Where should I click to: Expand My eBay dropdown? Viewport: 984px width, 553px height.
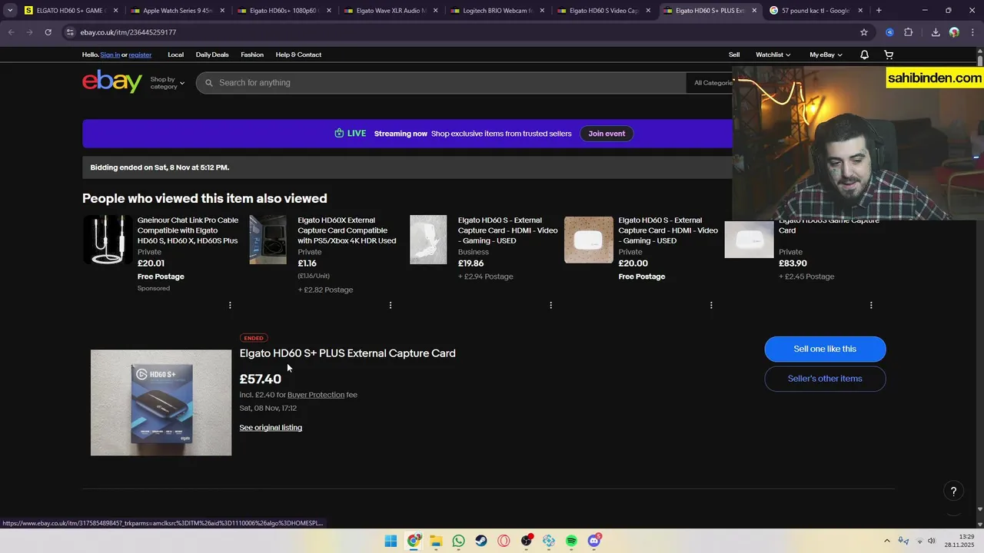point(826,55)
